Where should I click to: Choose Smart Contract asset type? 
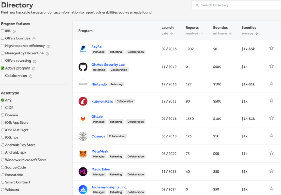pos(3,182)
